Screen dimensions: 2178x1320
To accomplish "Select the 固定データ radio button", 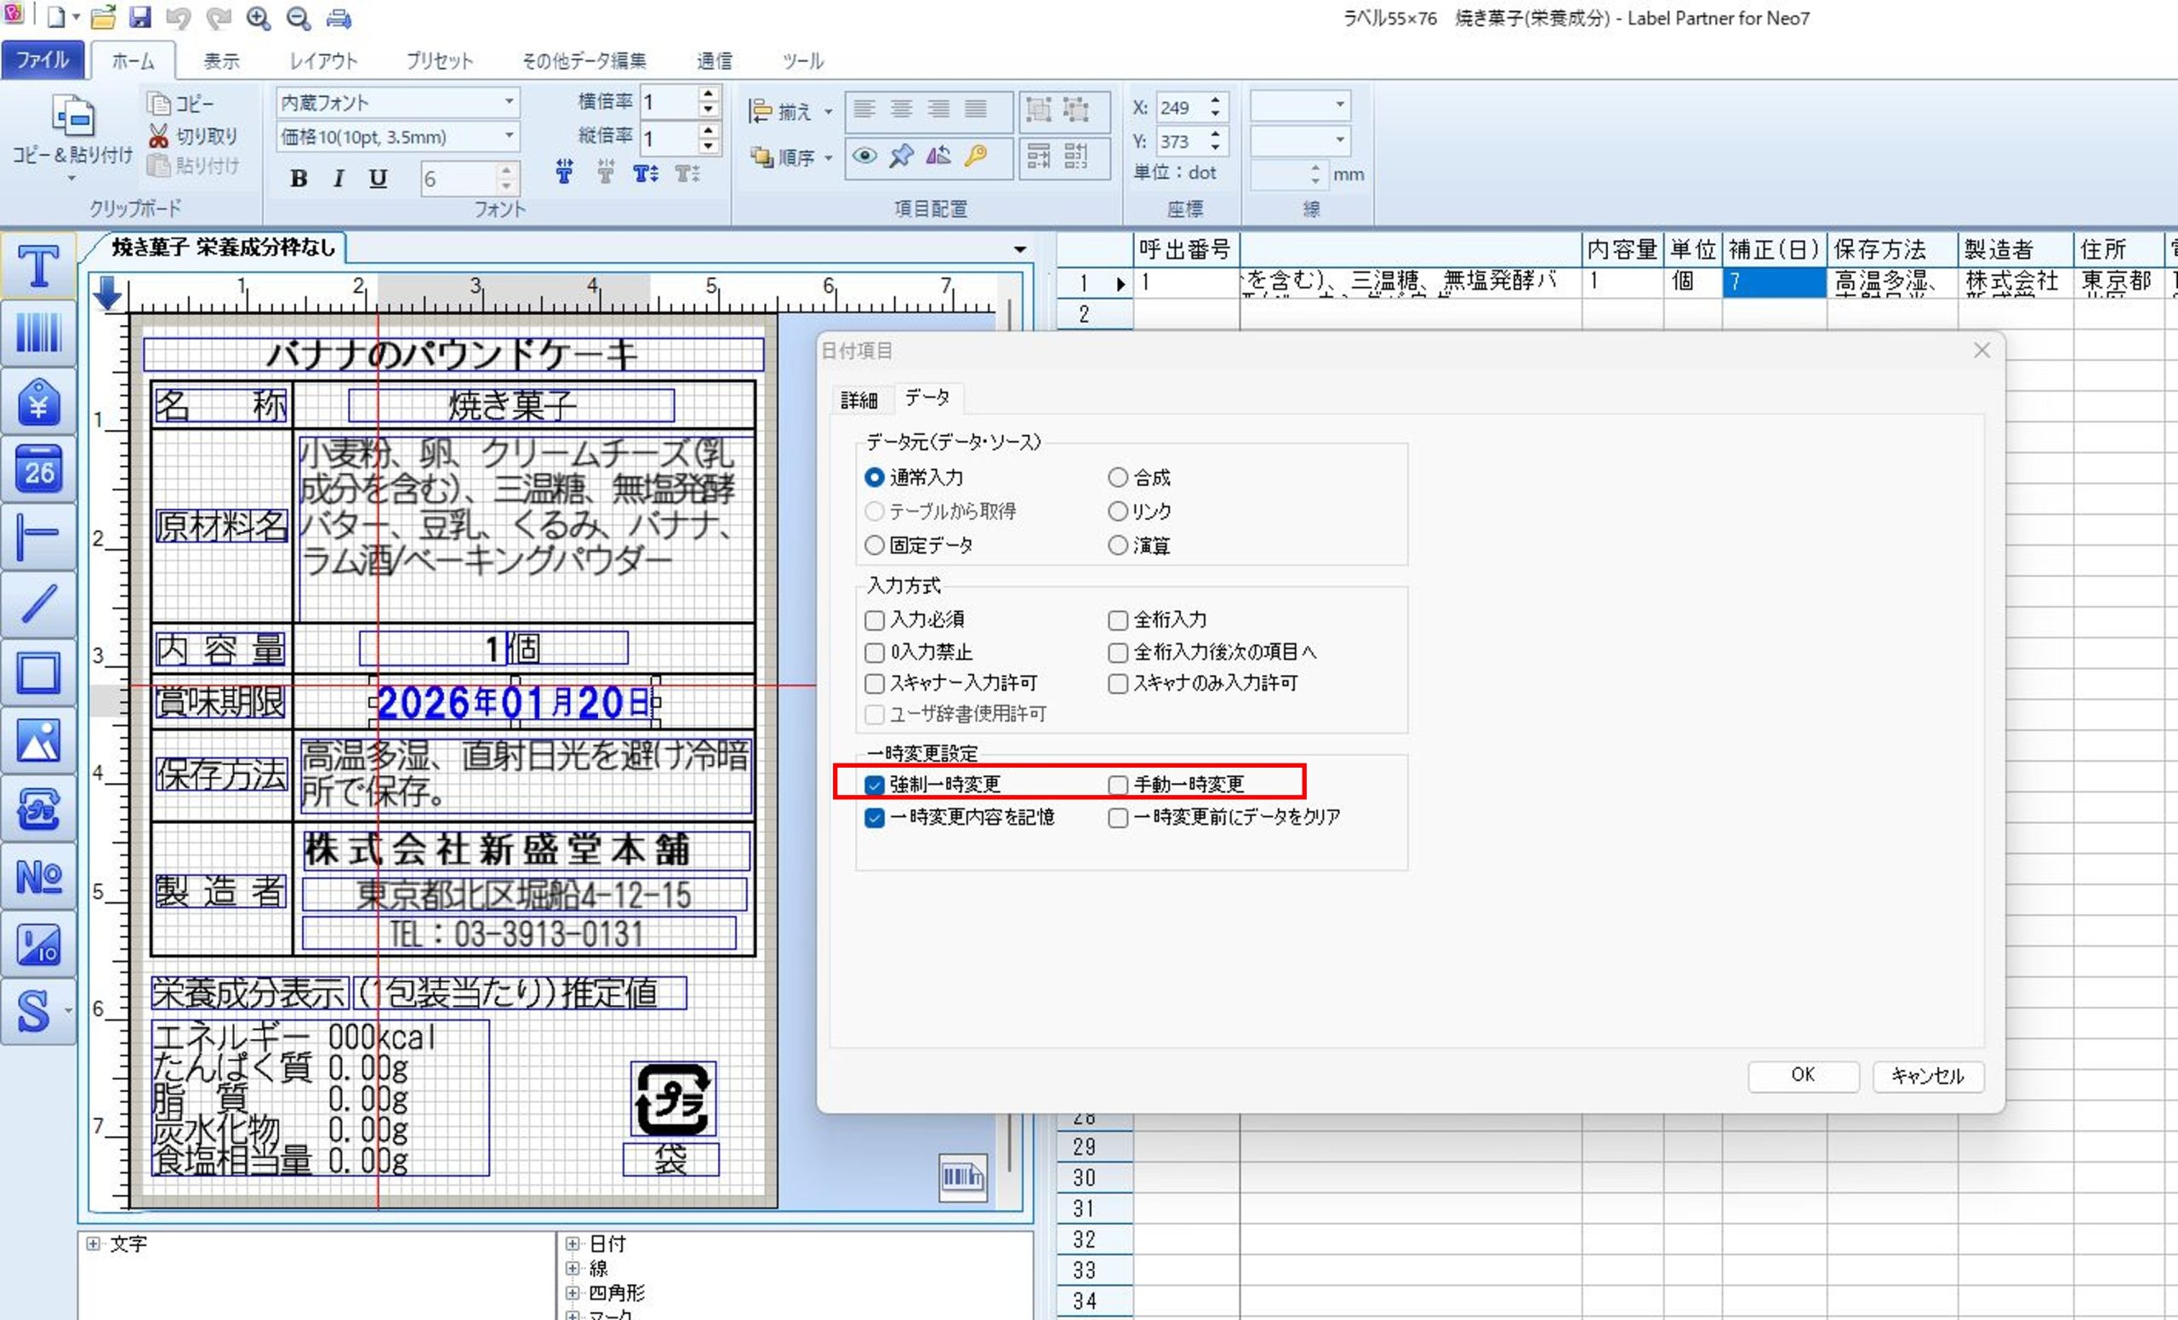I will click(875, 546).
